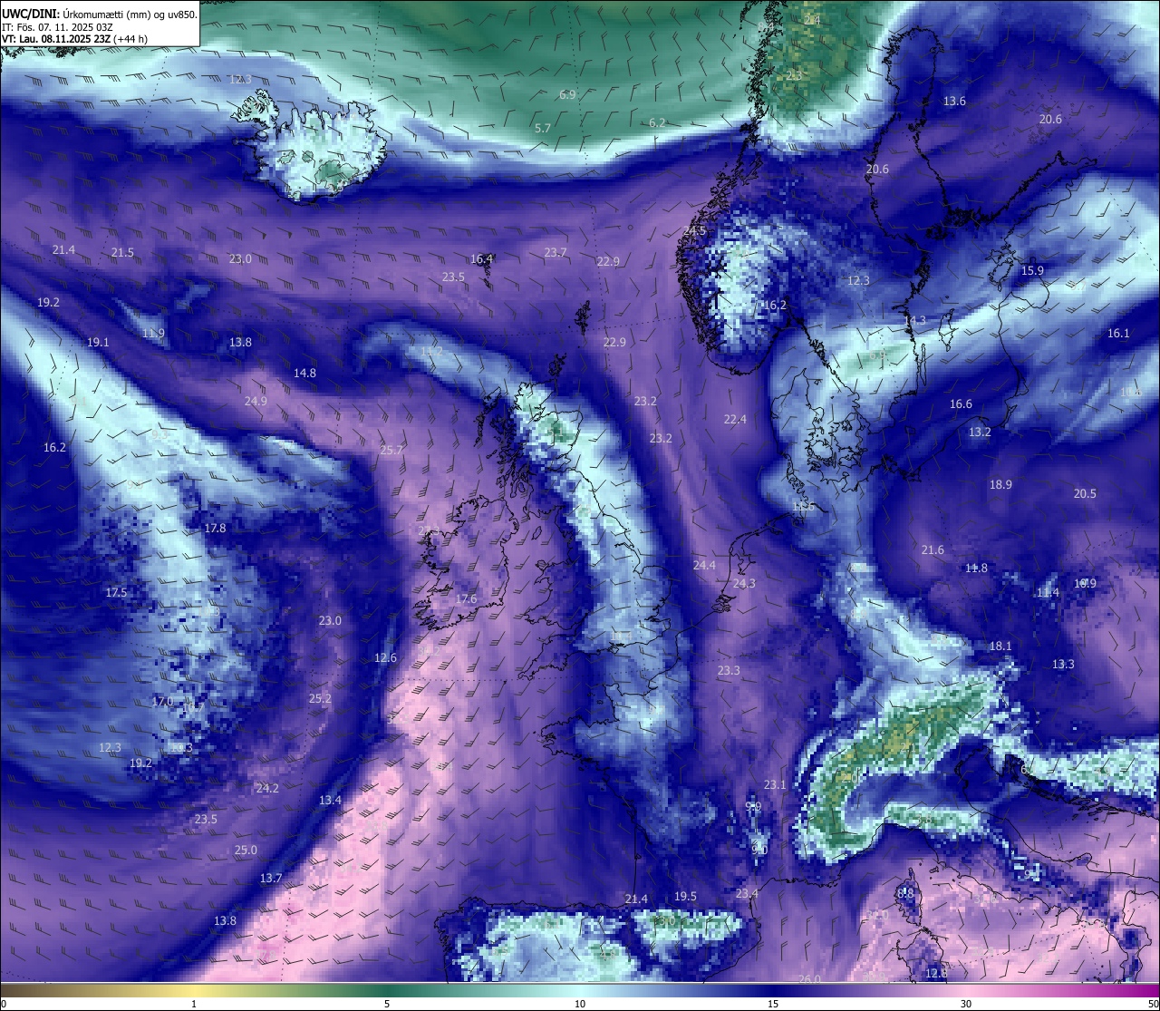
Task: Click the color scale tick label 5
Action: [387, 1004]
